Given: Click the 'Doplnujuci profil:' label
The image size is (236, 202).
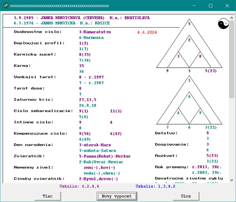Looking at the screenshot, I should [39, 43].
